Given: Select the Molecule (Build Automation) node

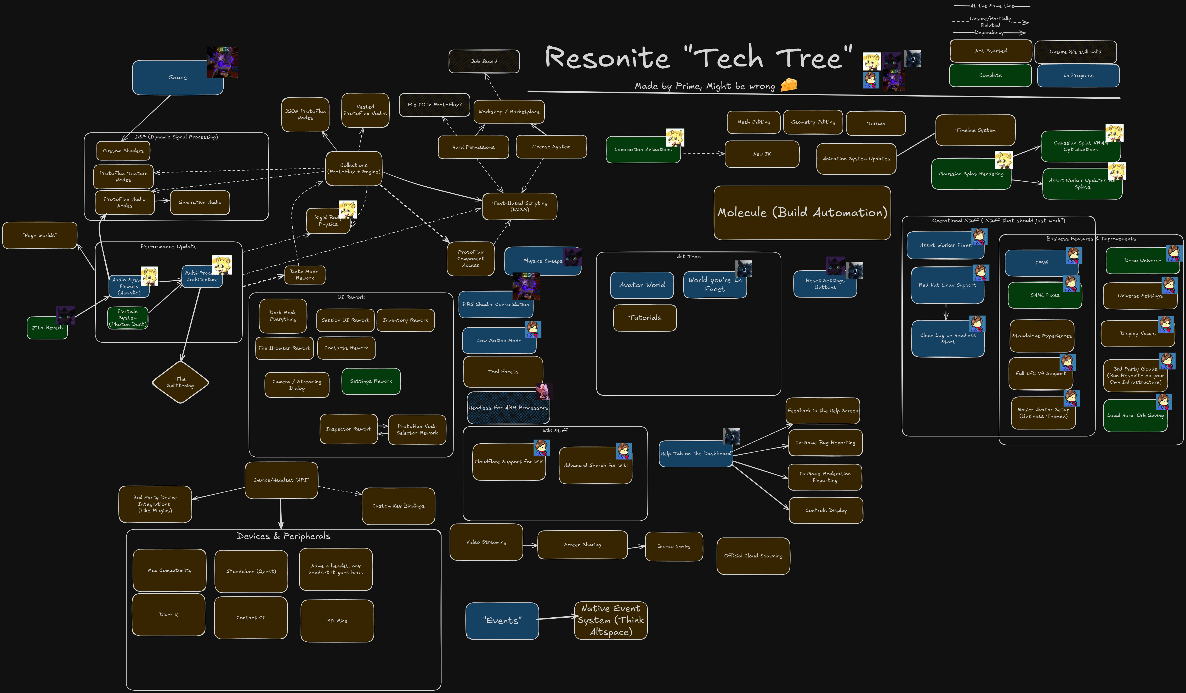Looking at the screenshot, I should tap(802, 213).
